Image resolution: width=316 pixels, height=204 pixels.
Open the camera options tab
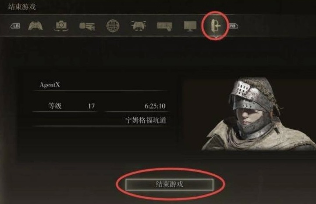(61, 26)
